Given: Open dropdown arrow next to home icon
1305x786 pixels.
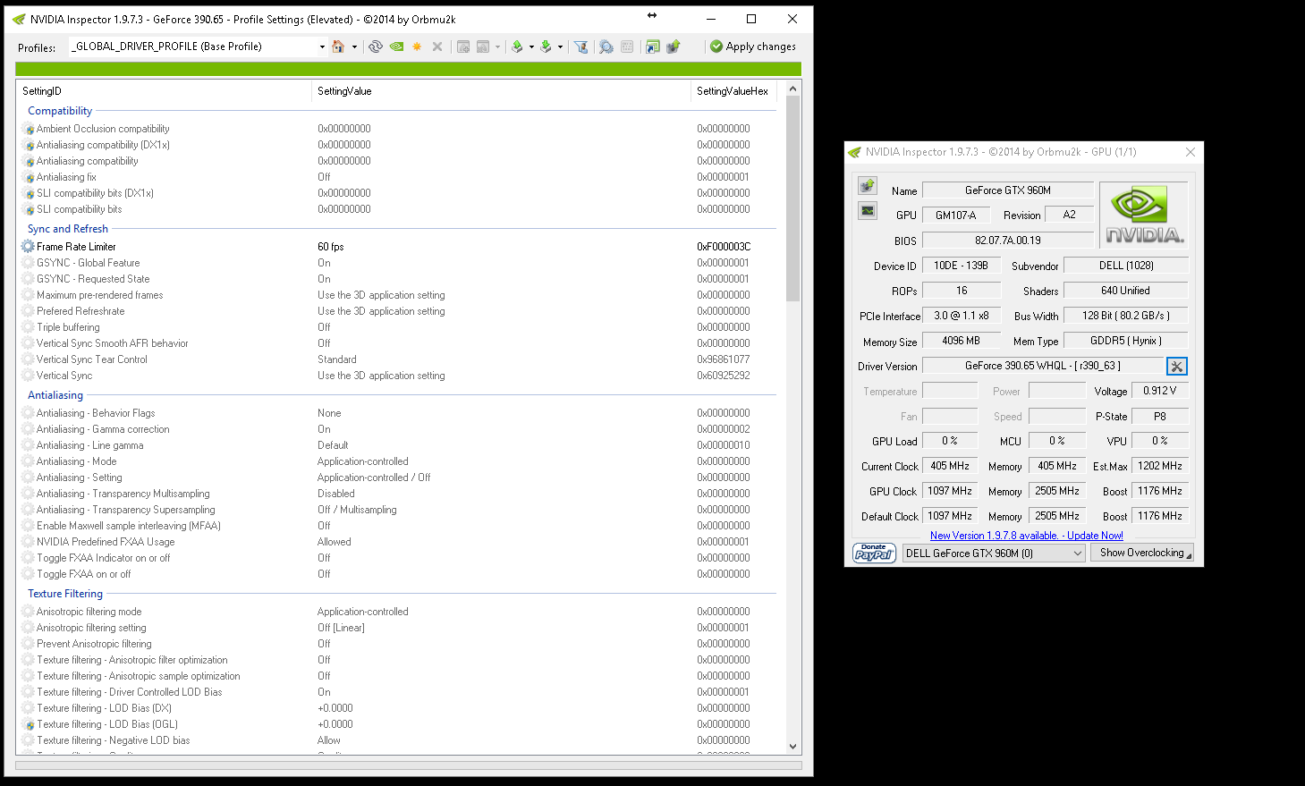Looking at the screenshot, I should pos(354,46).
